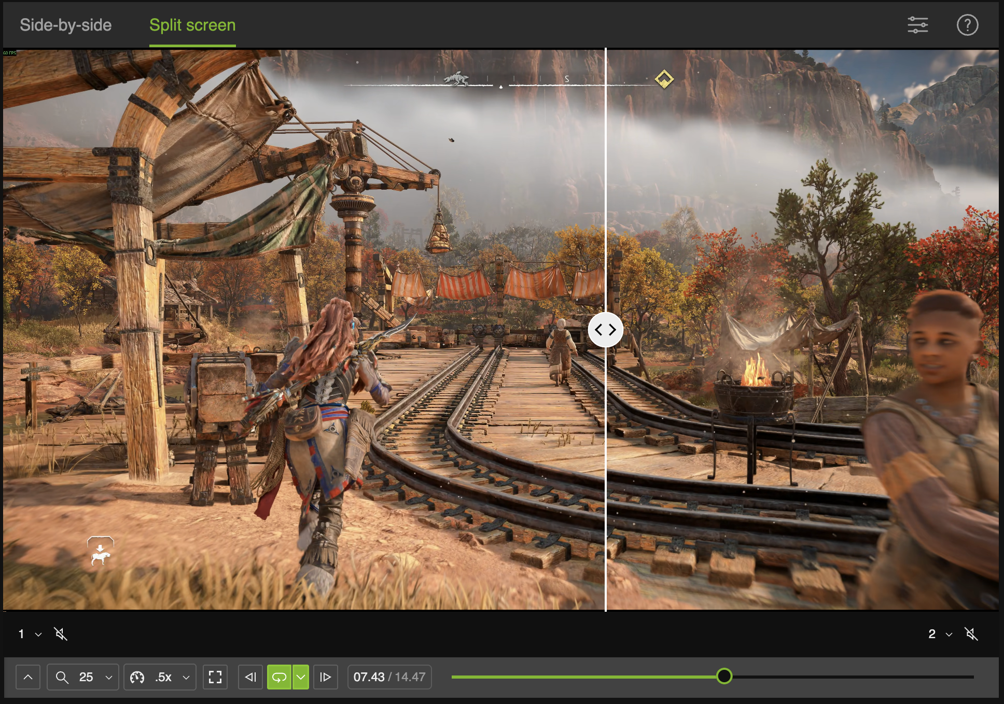Select the Split screen tab

[x=192, y=25]
